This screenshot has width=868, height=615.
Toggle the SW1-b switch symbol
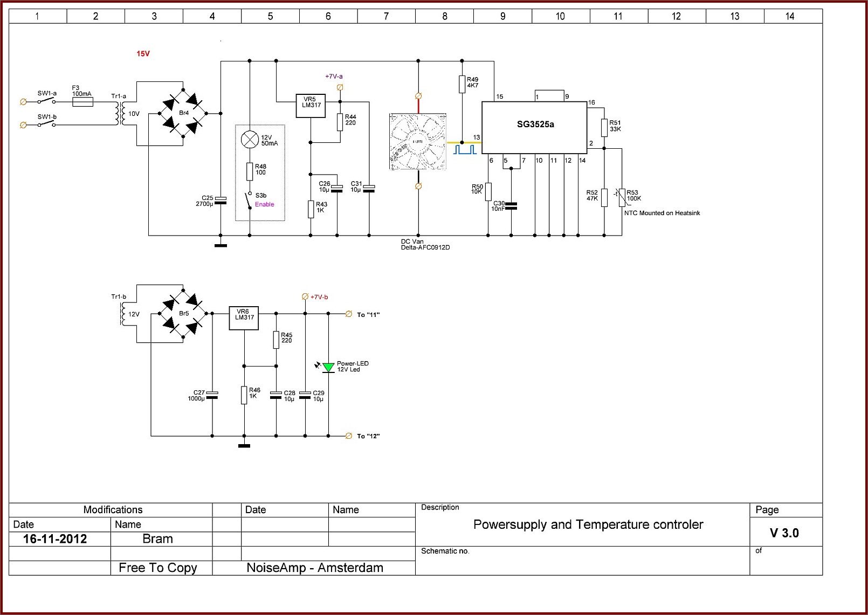coord(46,124)
